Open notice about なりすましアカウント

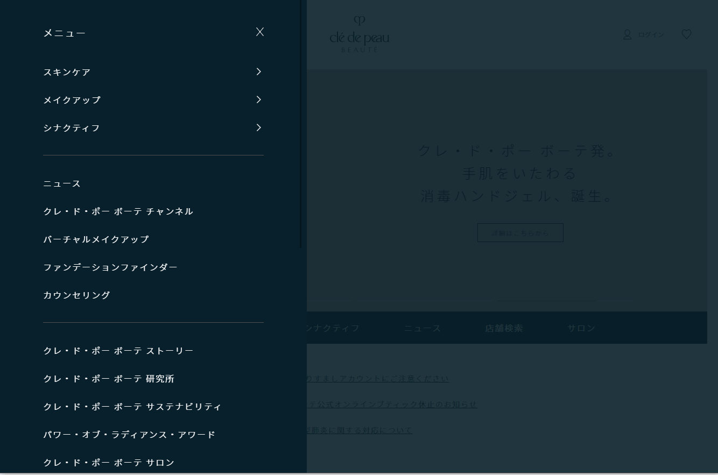click(x=378, y=379)
